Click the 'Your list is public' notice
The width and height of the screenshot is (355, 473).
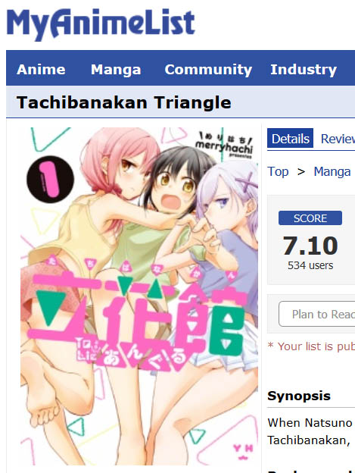pyautogui.click(x=311, y=346)
